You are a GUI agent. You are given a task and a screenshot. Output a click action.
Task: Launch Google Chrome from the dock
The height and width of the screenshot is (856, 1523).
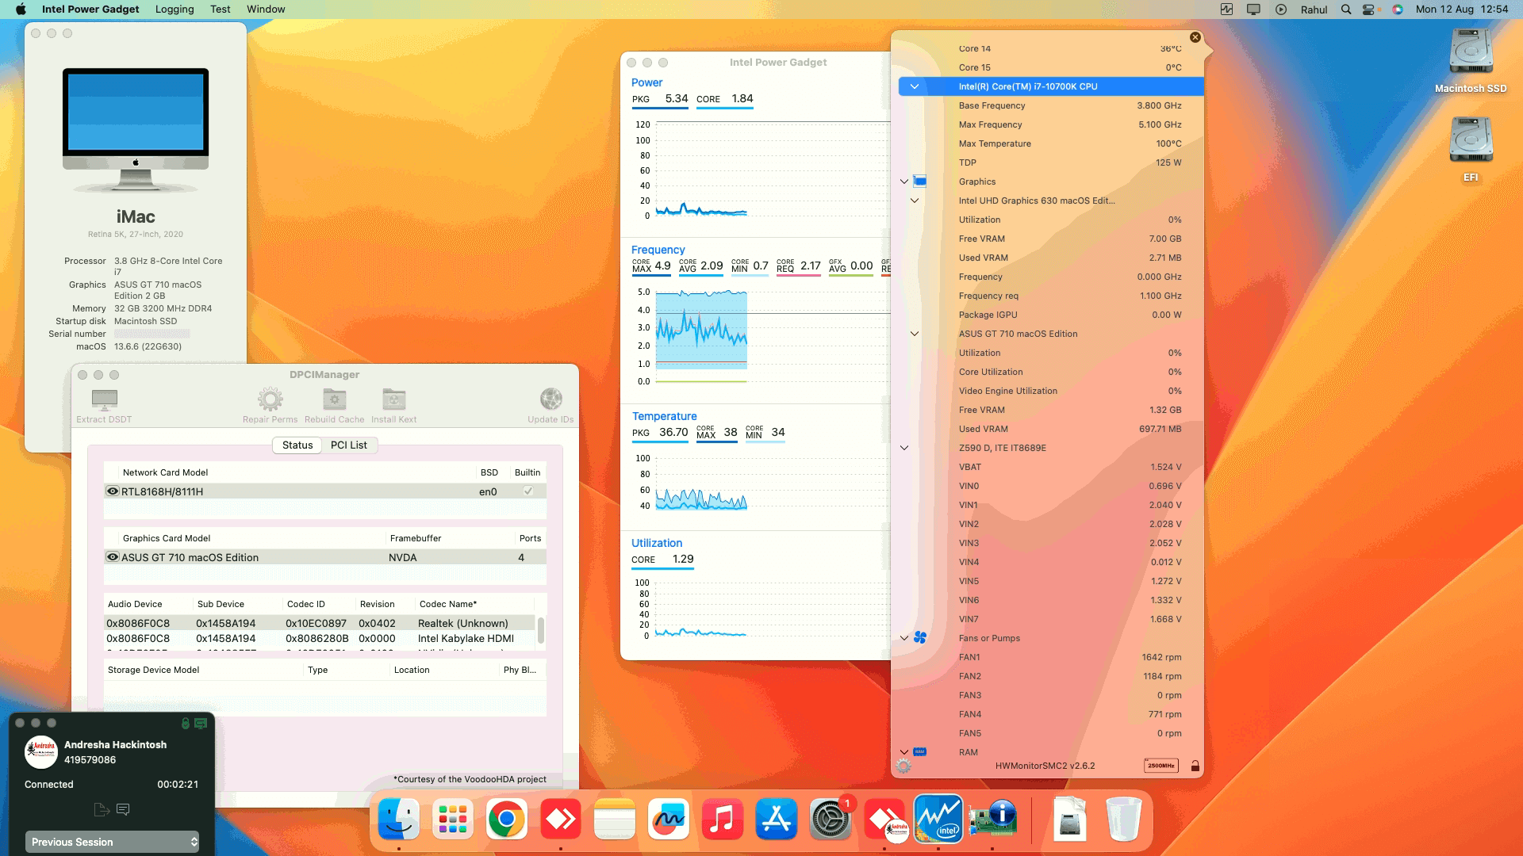click(x=506, y=819)
